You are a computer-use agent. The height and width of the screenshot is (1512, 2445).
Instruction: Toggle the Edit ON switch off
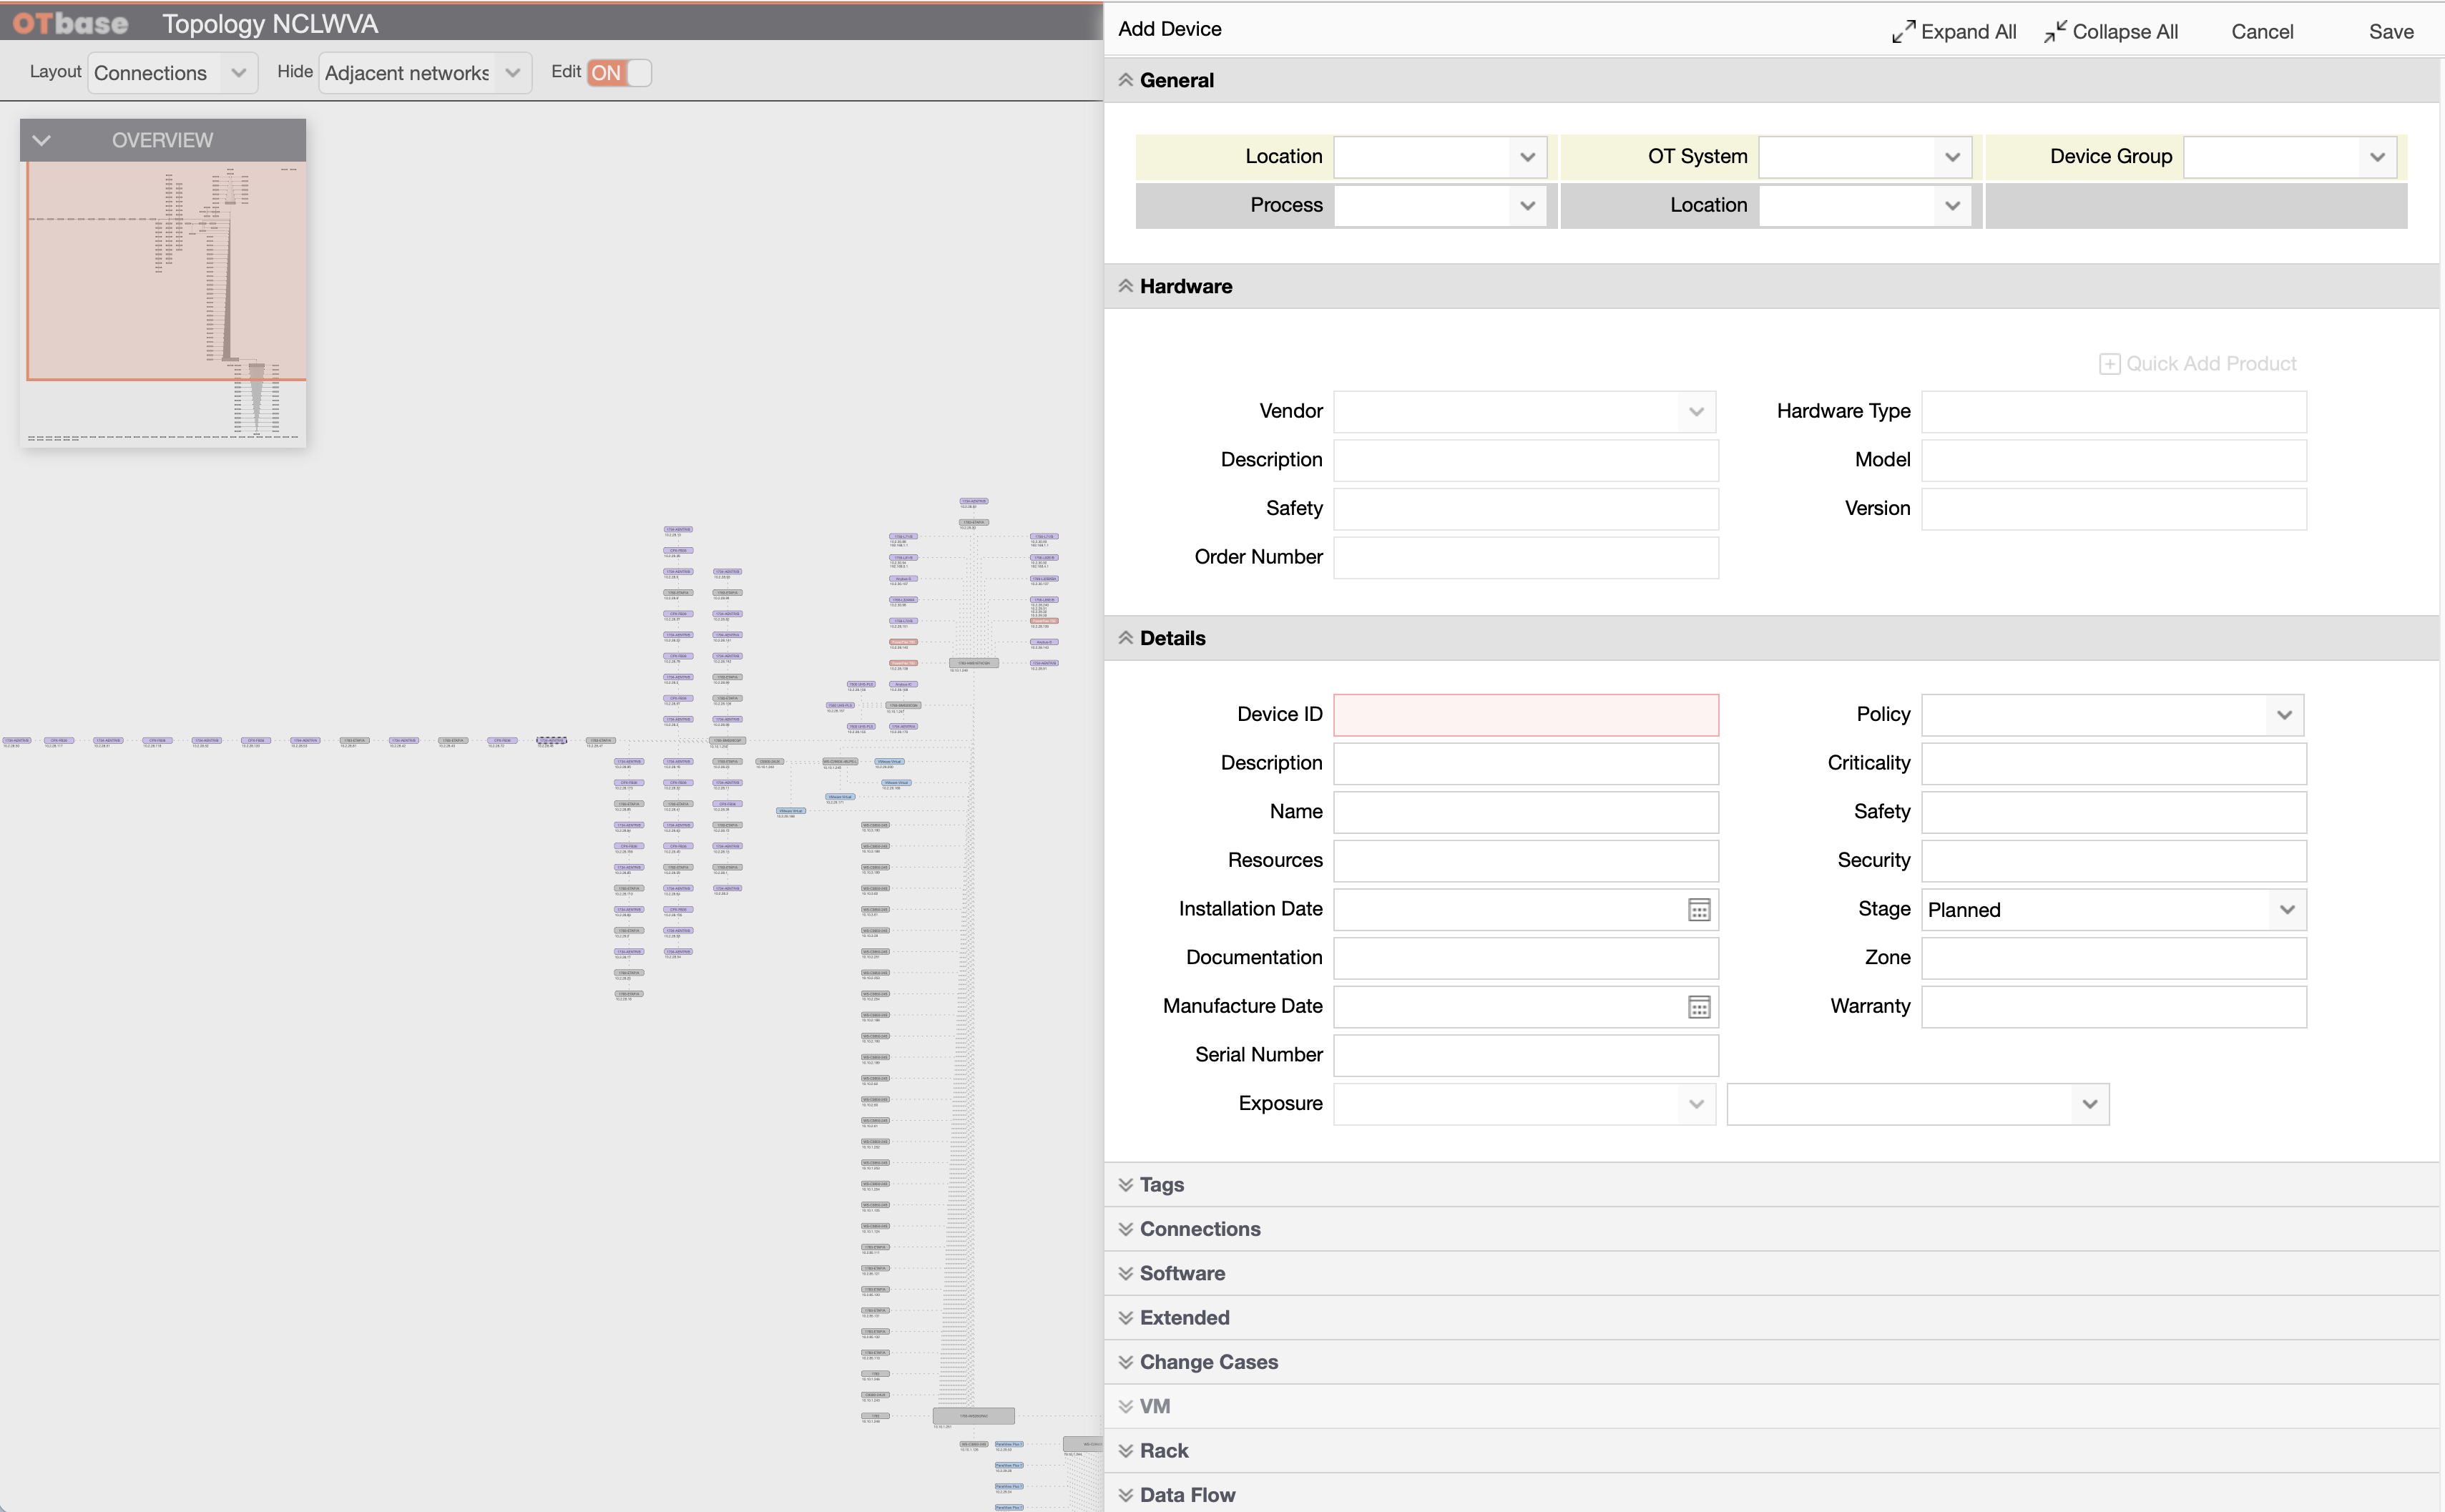coord(619,72)
